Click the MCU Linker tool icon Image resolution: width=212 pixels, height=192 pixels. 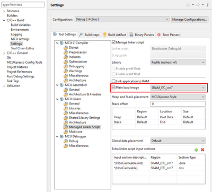coord(61,99)
